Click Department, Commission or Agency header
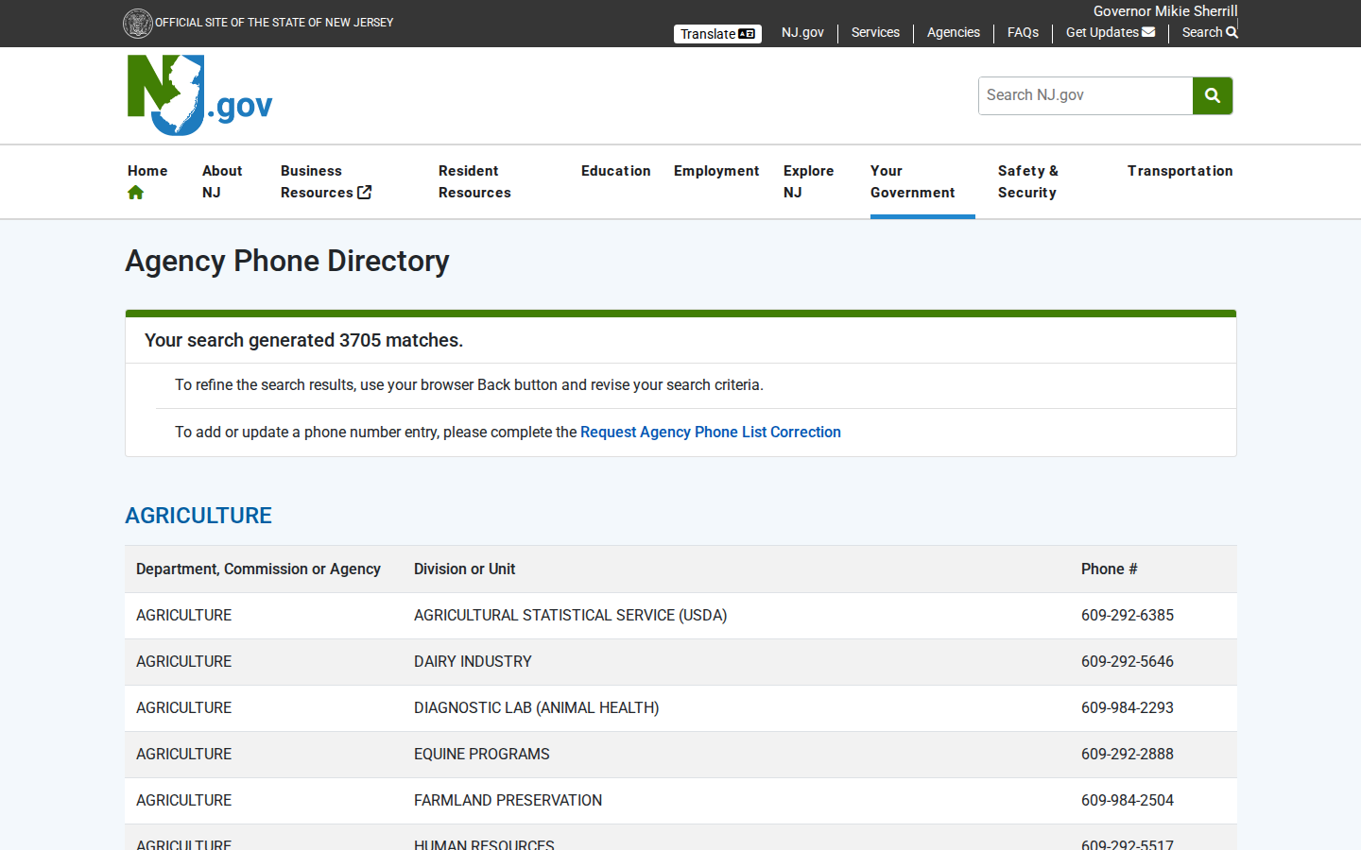The image size is (1361, 850). (x=258, y=569)
